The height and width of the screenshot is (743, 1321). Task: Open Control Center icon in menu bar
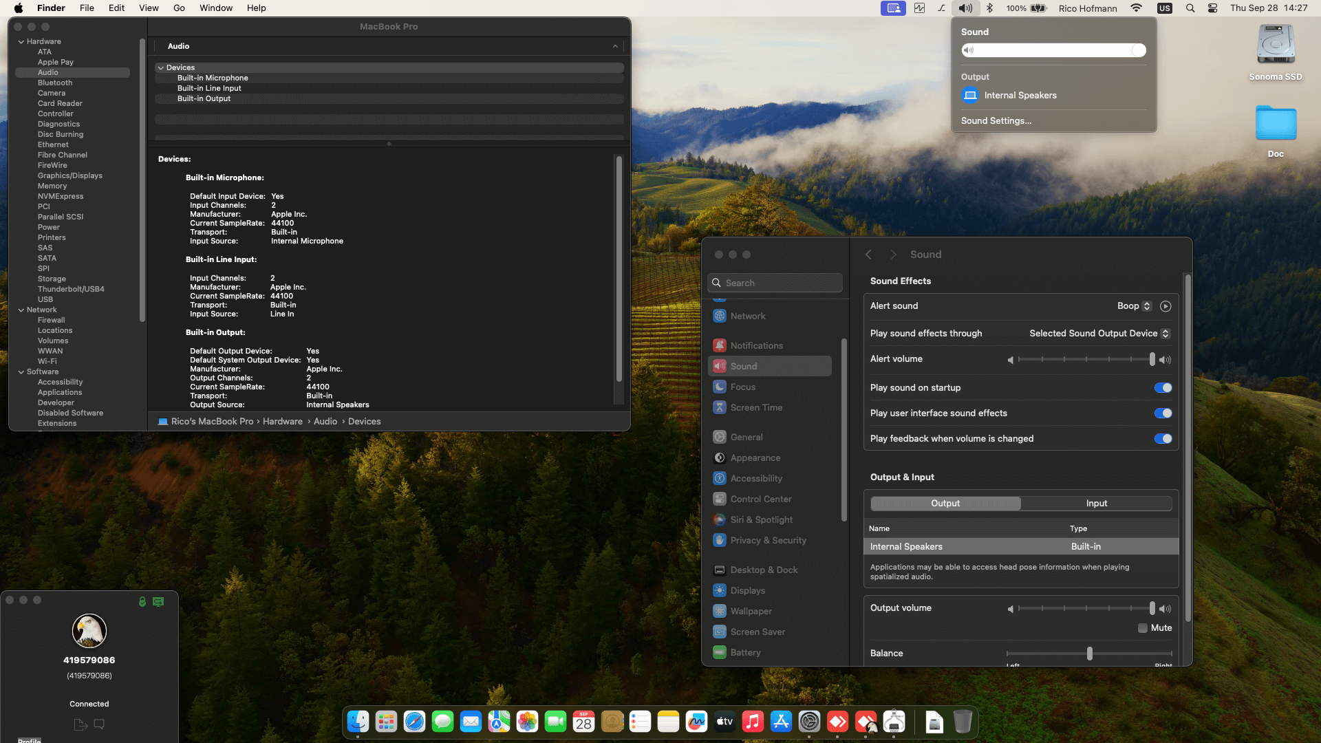[1213, 8]
